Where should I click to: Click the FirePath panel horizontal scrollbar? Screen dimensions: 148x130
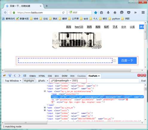tap(26, 123)
